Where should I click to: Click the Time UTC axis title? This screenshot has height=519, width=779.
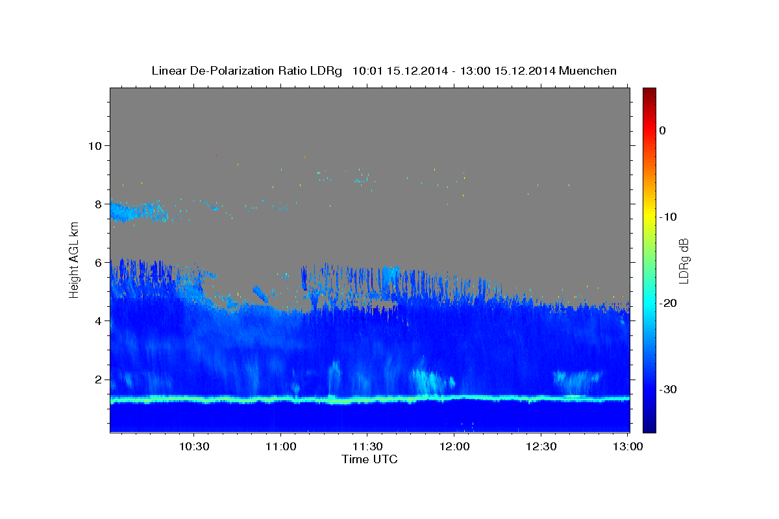click(x=369, y=459)
